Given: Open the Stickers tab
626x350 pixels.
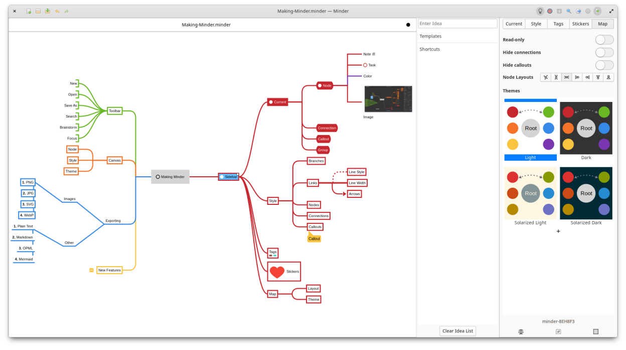Looking at the screenshot, I should [x=580, y=24].
